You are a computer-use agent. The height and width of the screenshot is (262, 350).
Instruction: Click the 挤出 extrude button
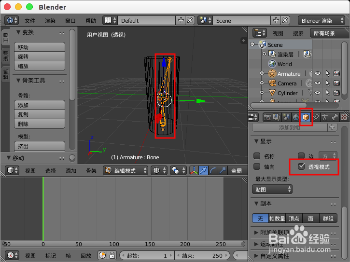[x=40, y=146]
